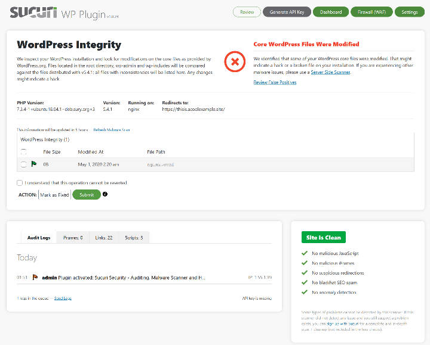Click the Refresh Malware Scan link
Image resolution: width=430 pixels, height=345 pixels.
pyautogui.click(x=112, y=129)
